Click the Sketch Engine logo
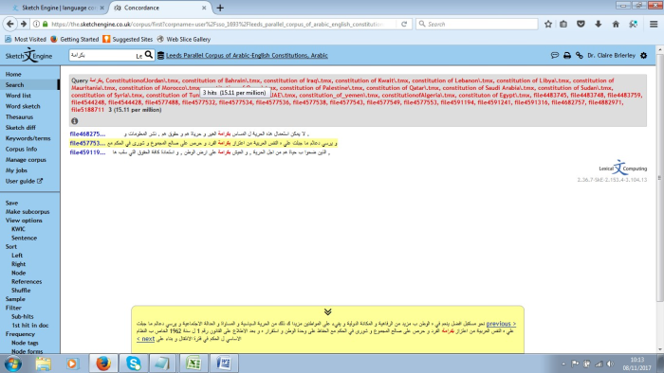This screenshot has width=664, height=373. pyautogui.click(x=28, y=55)
